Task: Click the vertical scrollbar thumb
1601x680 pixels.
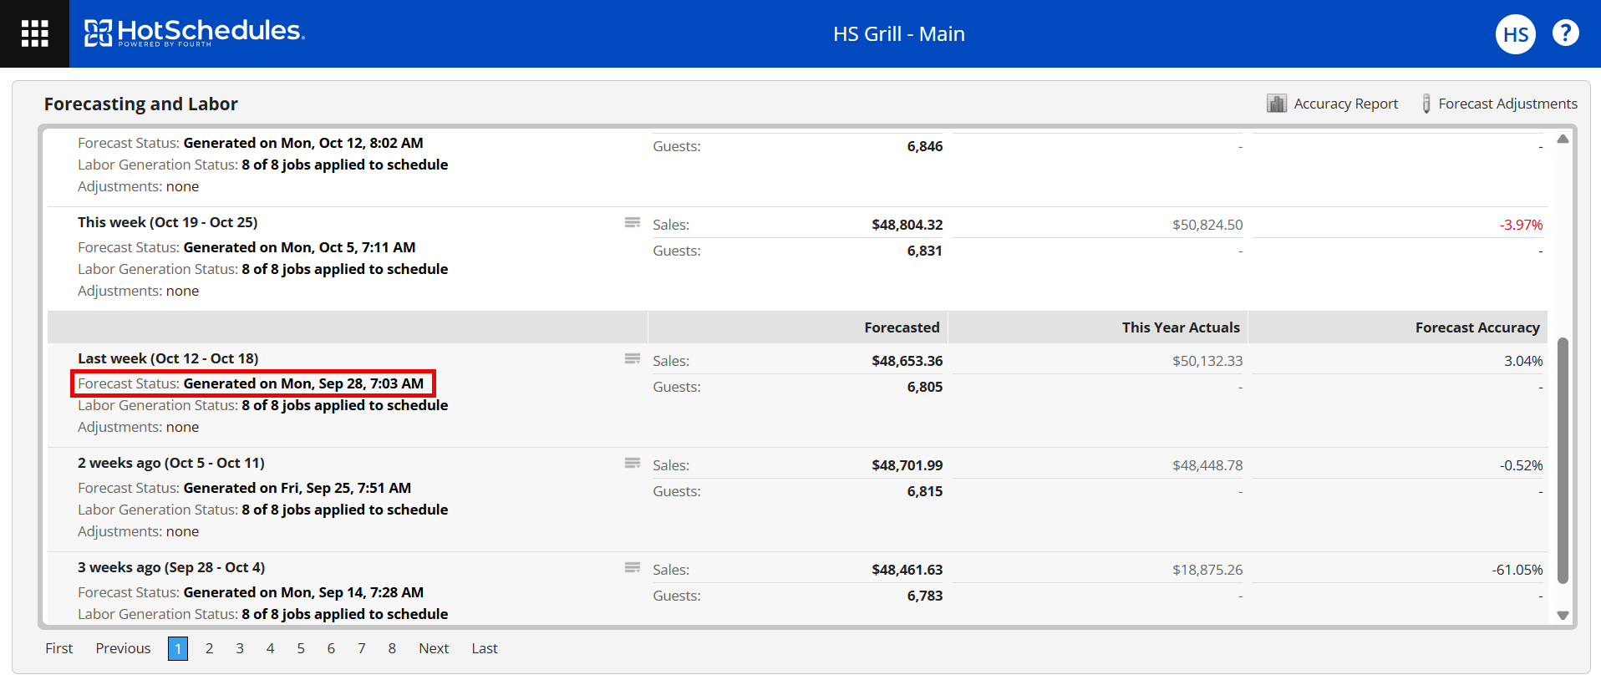Action: (1563, 460)
